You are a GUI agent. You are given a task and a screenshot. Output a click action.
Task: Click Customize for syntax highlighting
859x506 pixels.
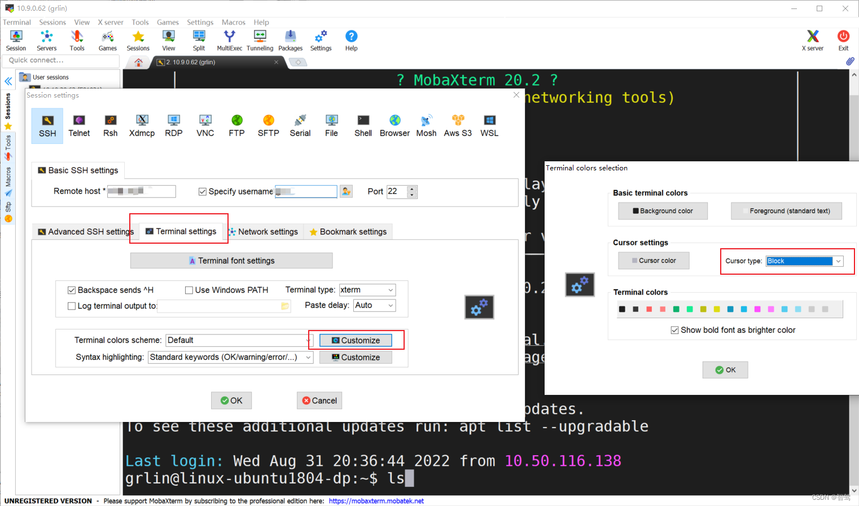tap(356, 357)
